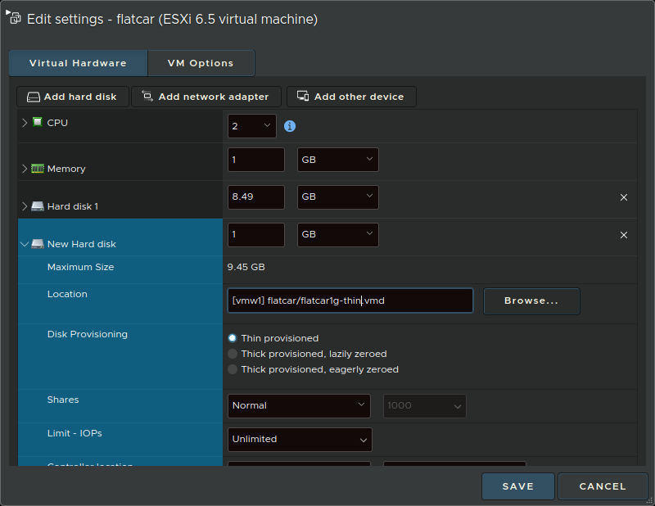Remove New Hard disk with X icon

[x=624, y=235]
